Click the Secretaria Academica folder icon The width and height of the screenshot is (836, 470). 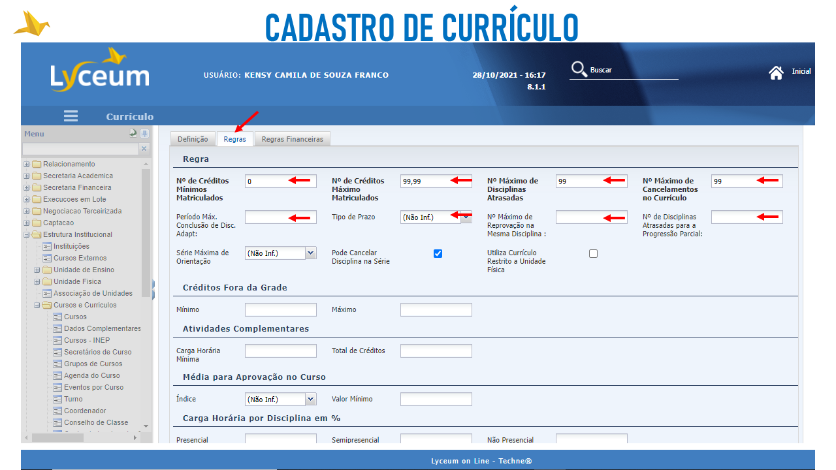[x=37, y=176]
